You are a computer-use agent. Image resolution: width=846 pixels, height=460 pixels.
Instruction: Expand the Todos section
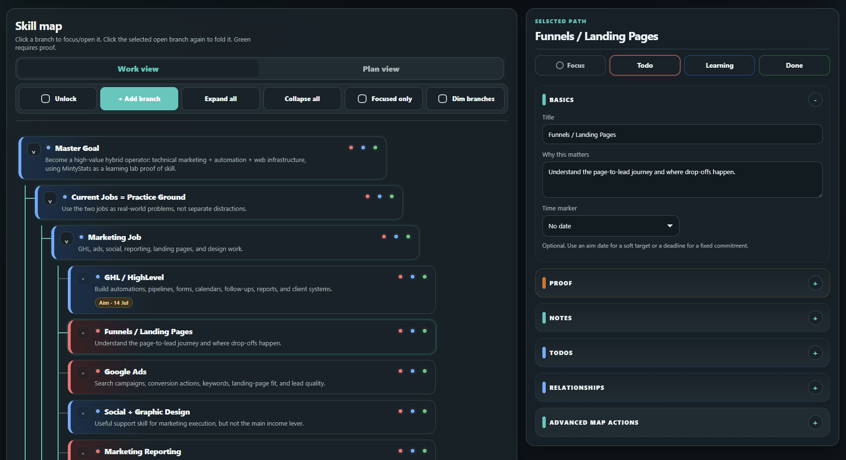[x=815, y=353]
